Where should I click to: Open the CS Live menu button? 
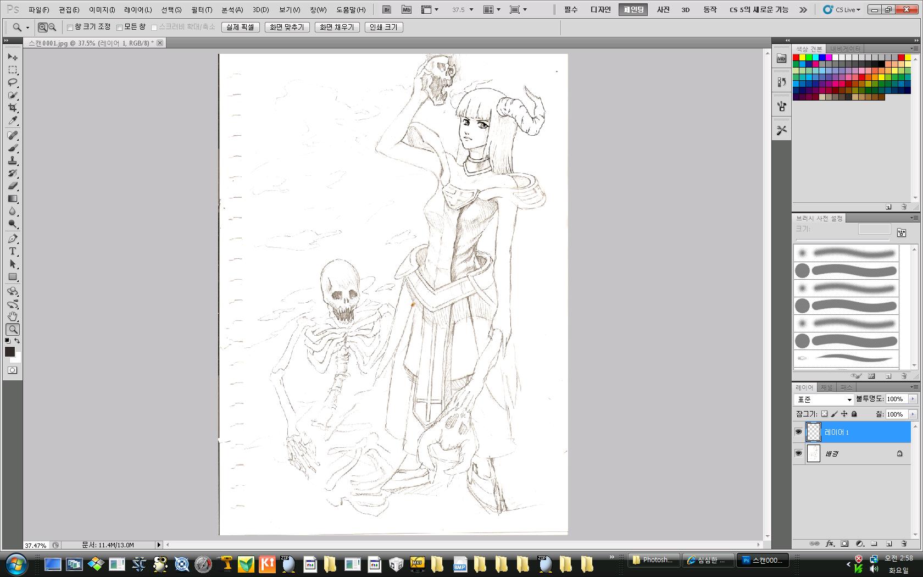click(842, 10)
